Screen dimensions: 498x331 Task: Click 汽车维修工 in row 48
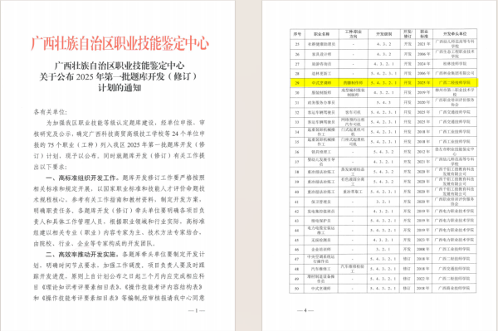click(x=321, y=269)
